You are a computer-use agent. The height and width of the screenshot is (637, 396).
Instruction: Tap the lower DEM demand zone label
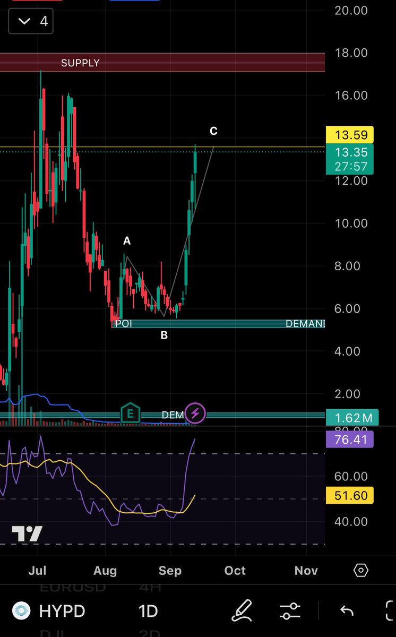pyautogui.click(x=173, y=415)
